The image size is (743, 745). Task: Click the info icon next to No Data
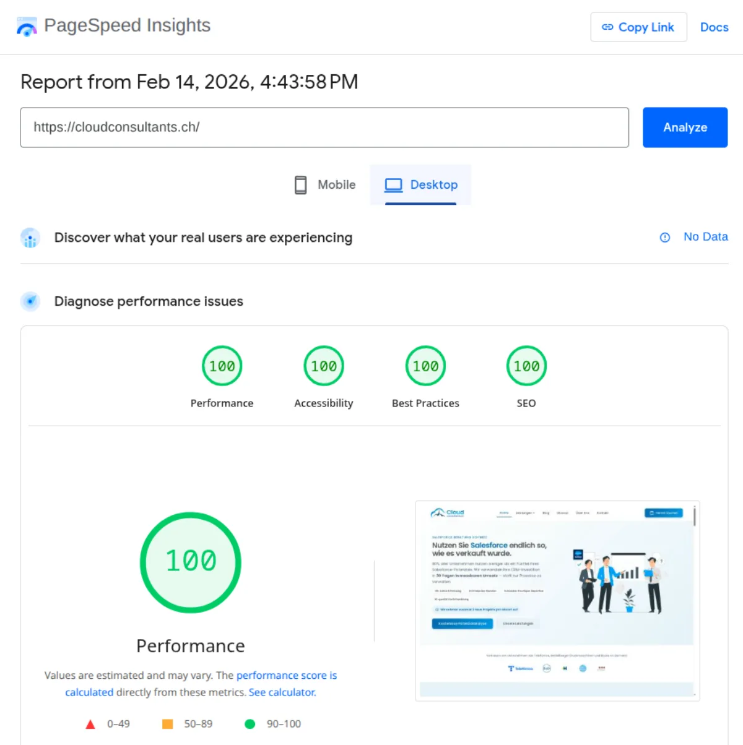664,237
